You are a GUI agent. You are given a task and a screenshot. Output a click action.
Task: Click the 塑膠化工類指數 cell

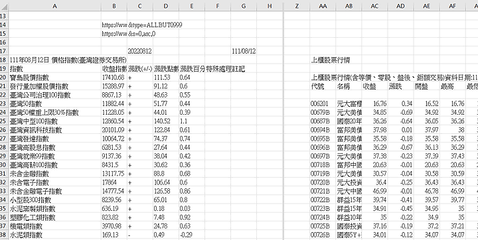55,217
